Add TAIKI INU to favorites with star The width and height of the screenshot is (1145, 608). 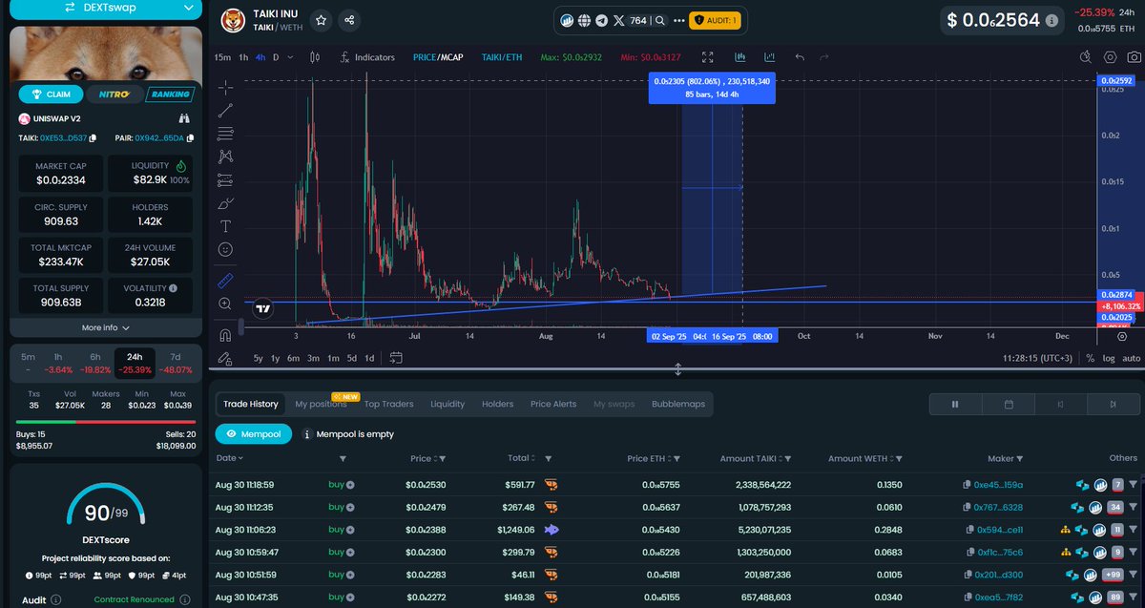coord(322,20)
